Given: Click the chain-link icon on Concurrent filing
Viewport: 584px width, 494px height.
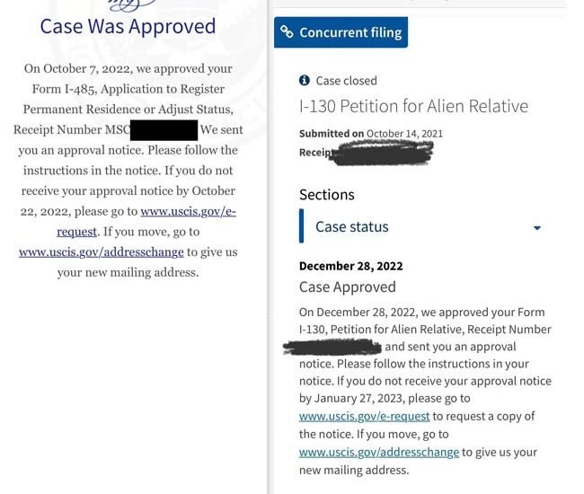Looking at the screenshot, I should tap(288, 32).
